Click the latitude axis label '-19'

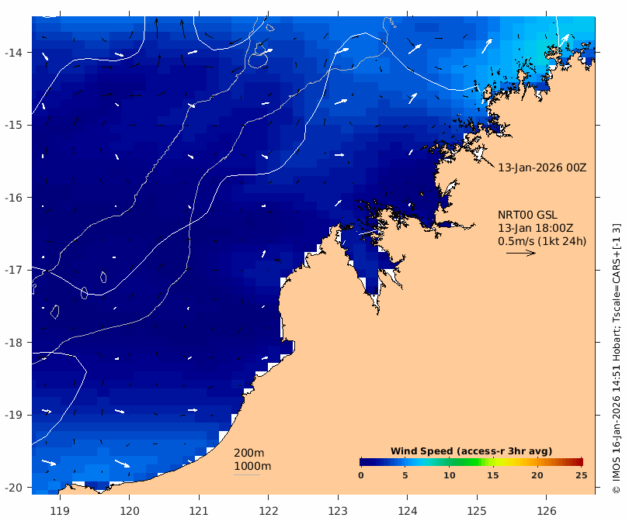(13, 415)
